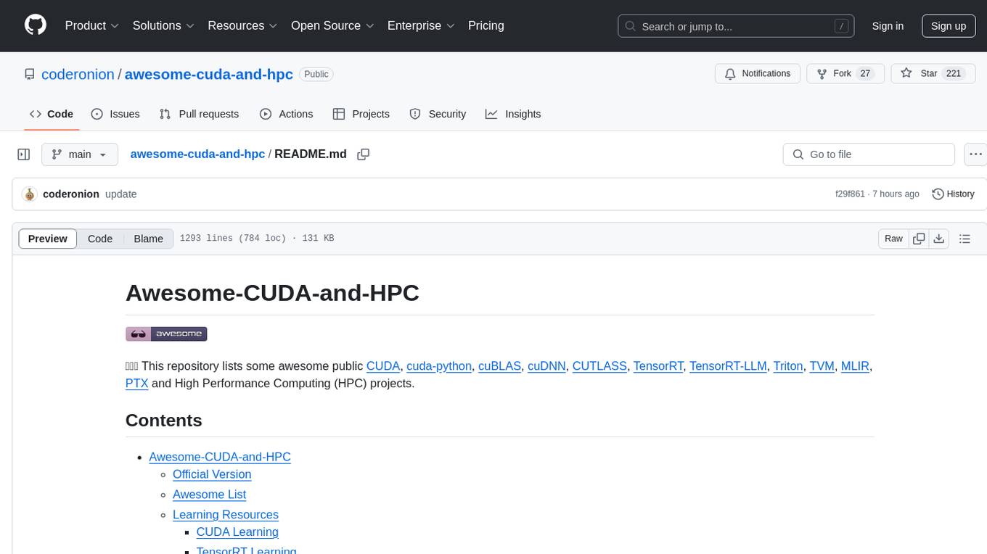Open the Pricing page
This screenshot has height=554, width=987.
click(486, 25)
